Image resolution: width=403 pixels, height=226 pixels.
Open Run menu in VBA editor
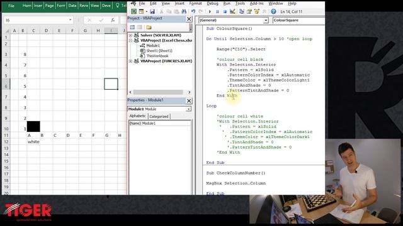coord(227,3)
